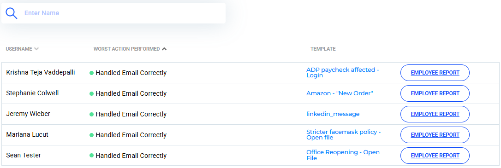Click green status dot in Krishna's row
Viewport: 501px width, 168px height.
[x=91, y=73]
